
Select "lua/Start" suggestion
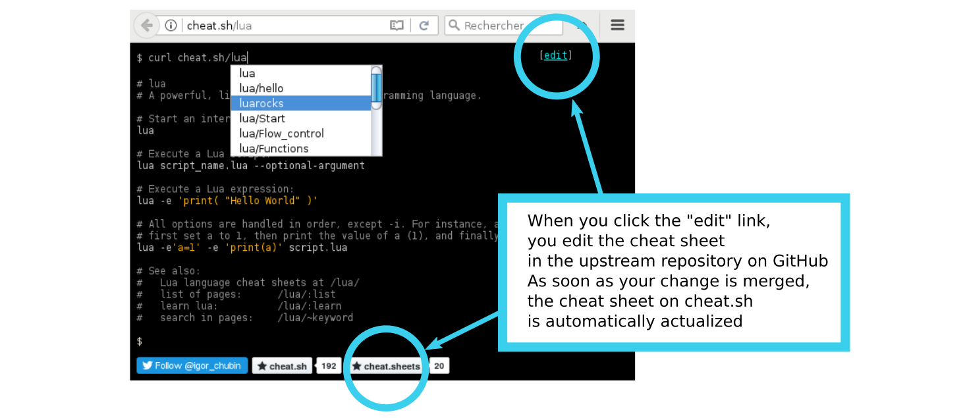click(301, 118)
